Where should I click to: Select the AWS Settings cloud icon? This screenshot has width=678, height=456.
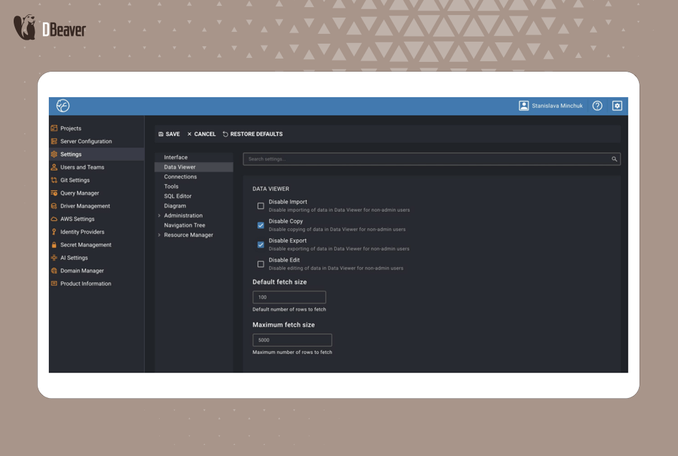[54, 219]
